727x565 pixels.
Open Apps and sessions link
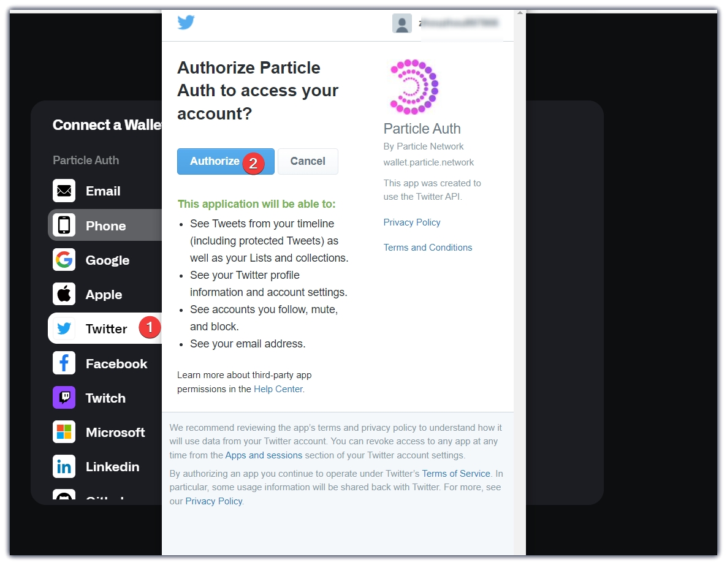click(264, 455)
